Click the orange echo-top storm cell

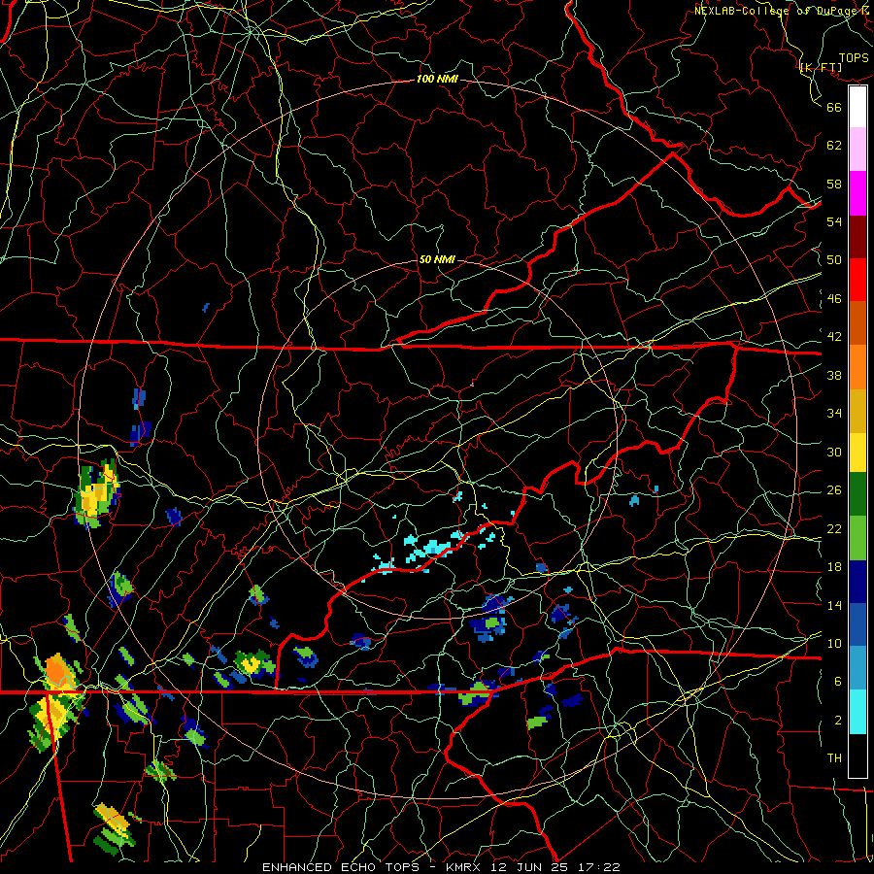tap(56, 671)
